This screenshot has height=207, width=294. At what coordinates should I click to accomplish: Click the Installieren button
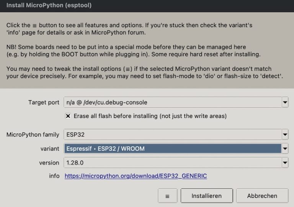pyautogui.click(x=207, y=196)
